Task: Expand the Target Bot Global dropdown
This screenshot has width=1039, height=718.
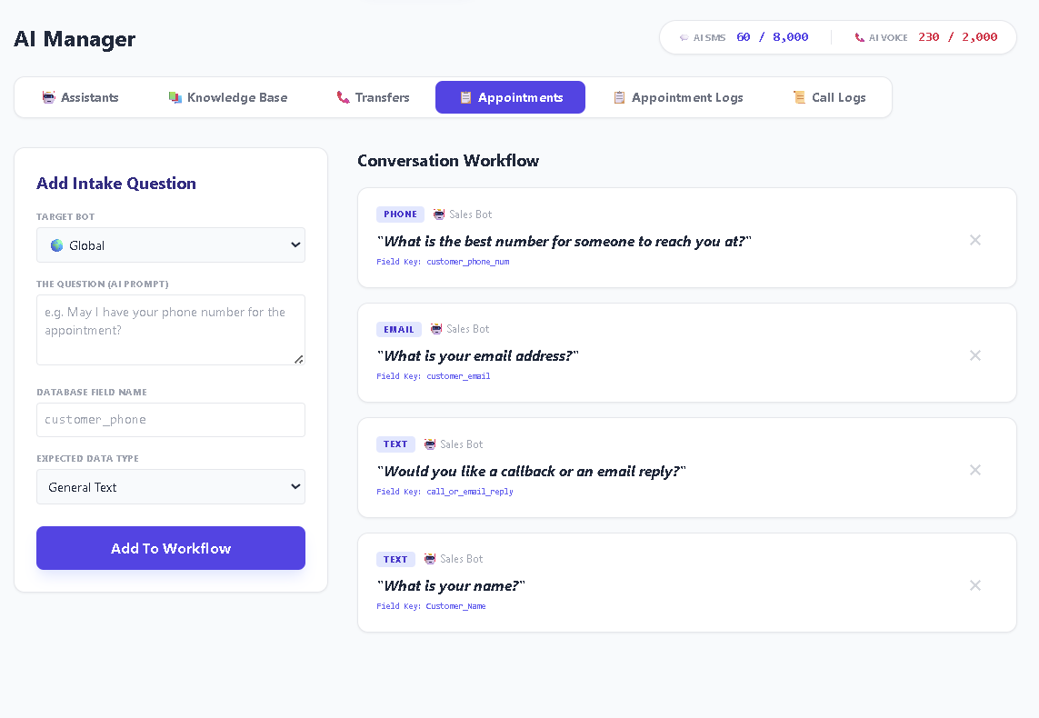Action: point(171,245)
